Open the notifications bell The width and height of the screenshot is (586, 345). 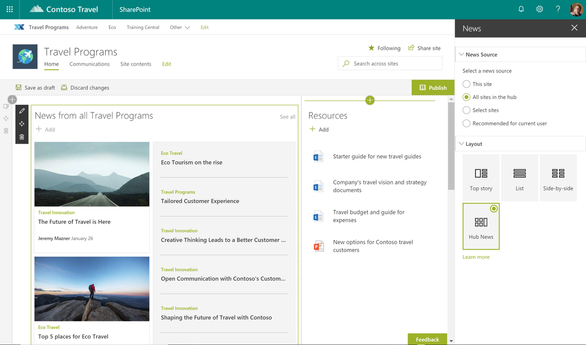521,9
